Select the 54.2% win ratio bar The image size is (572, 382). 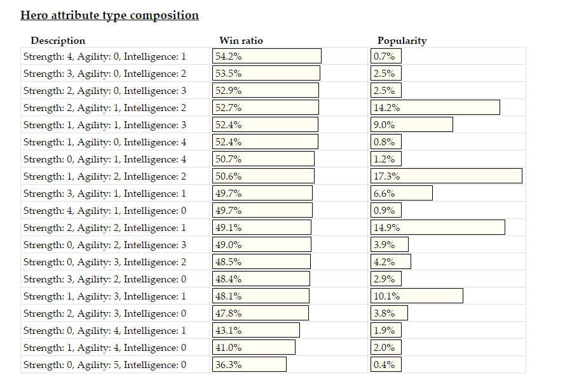pos(266,56)
